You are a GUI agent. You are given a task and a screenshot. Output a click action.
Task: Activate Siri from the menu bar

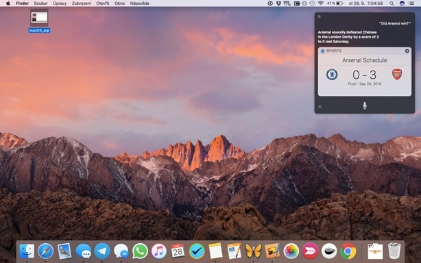click(x=402, y=3)
